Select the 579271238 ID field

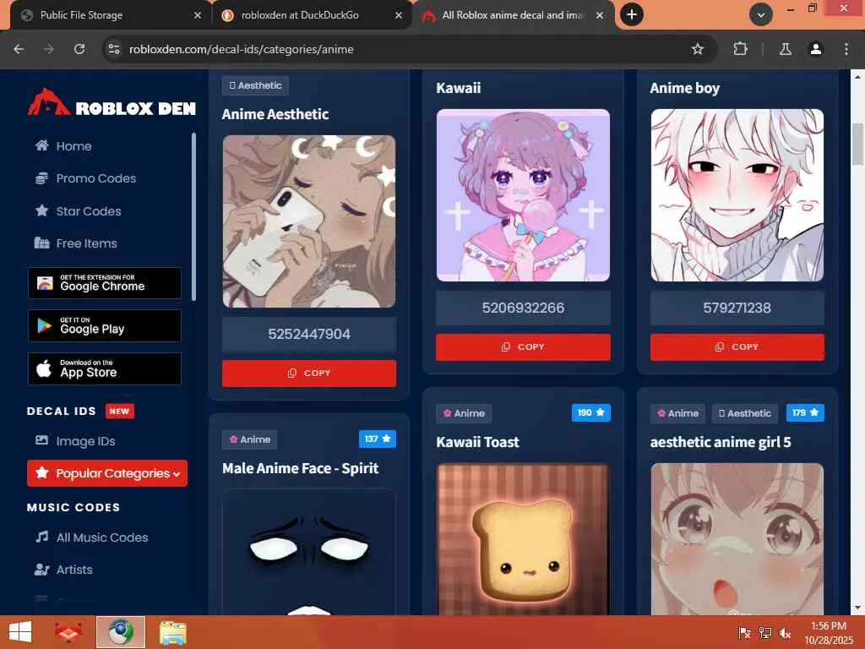[x=737, y=308]
